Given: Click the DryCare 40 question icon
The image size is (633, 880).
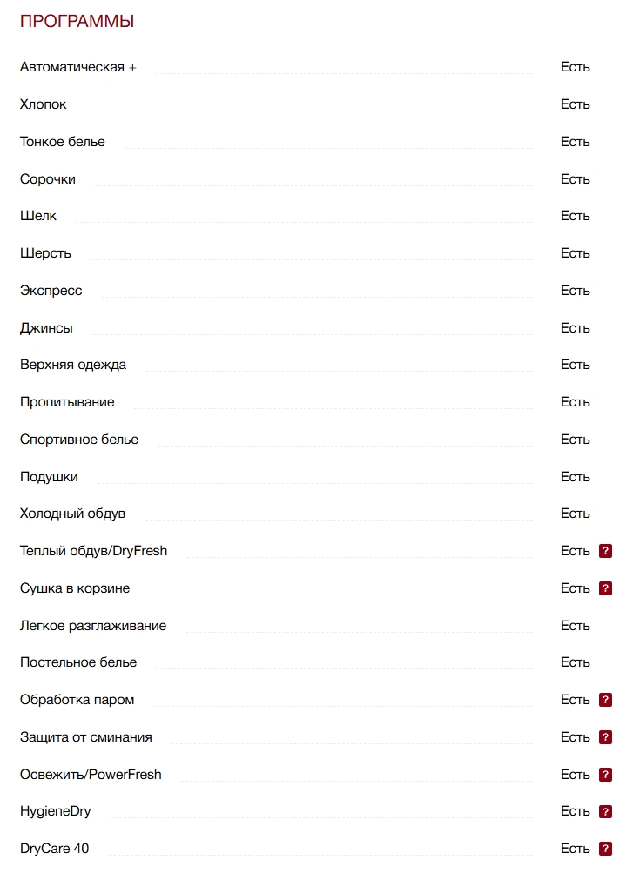Looking at the screenshot, I should (x=605, y=849).
